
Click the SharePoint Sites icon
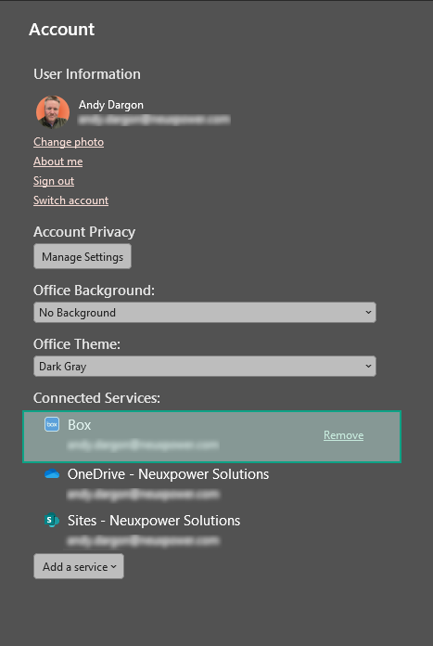[52, 521]
